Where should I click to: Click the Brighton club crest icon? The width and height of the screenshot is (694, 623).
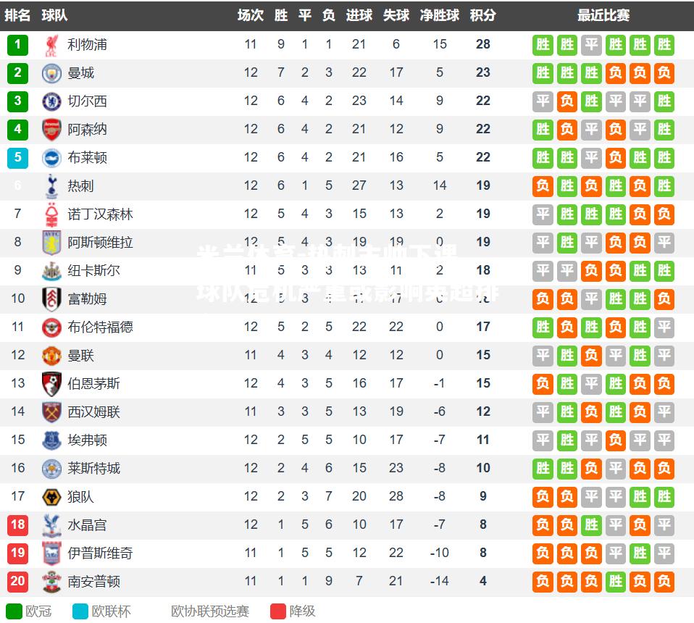(51, 158)
